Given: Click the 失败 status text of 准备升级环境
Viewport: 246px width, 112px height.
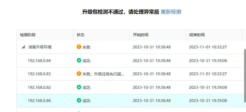Looking at the screenshot, I should click(x=87, y=47).
